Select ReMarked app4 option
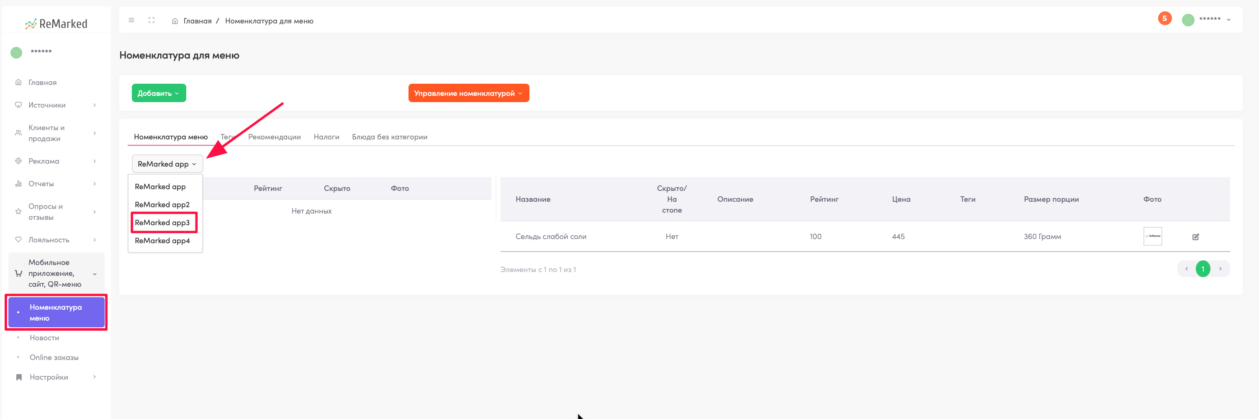The height and width of the screenshot is (419, 1259). point(162,241)
